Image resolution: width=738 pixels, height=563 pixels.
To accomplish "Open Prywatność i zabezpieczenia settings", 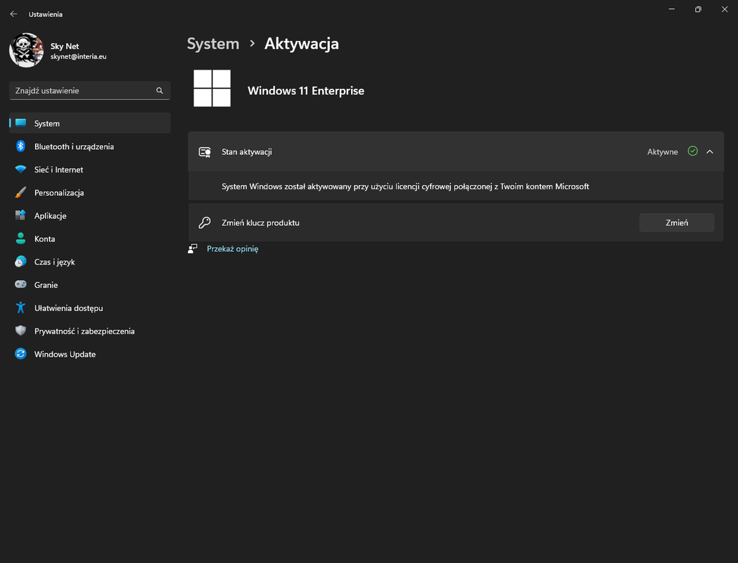I will (x=89, y=331).
